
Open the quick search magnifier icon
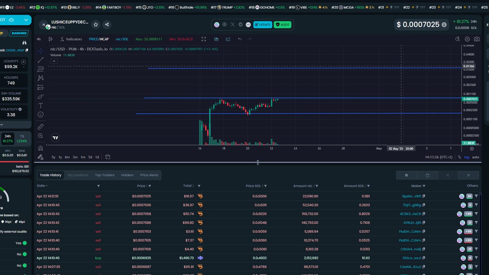point(457,39)
